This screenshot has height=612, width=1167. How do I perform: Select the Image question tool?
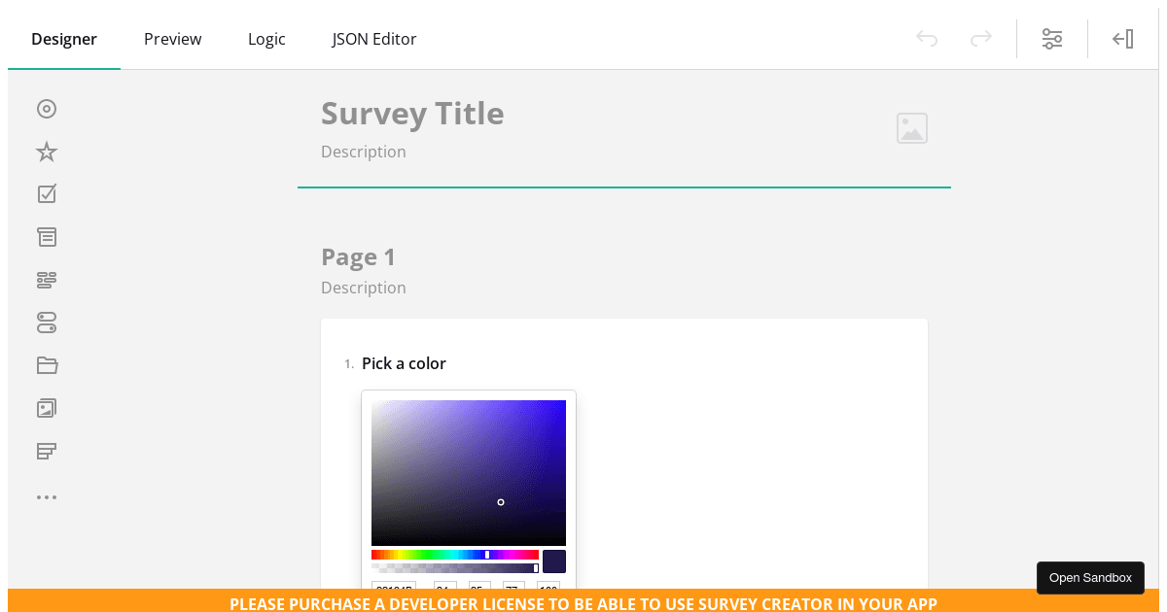pyautogui.click(x=47, y=407)
